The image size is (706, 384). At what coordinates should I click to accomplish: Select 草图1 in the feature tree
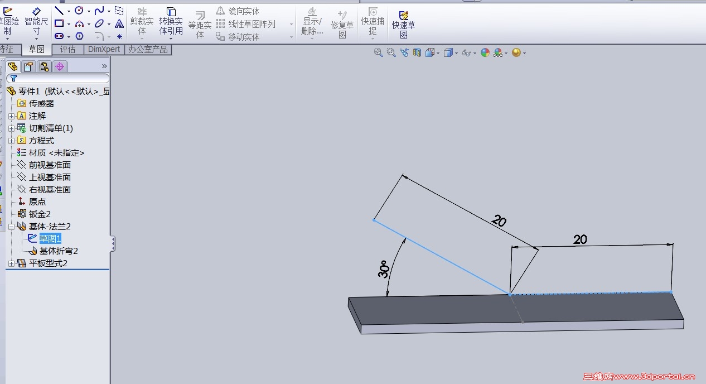[50, 239]
